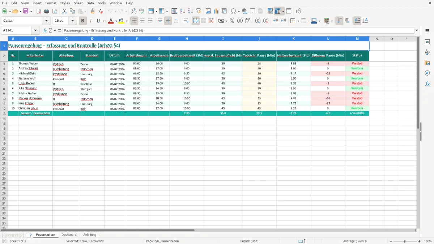Expand the formula bar input line
The image size is (434, 244).
(x=417, y=30)
